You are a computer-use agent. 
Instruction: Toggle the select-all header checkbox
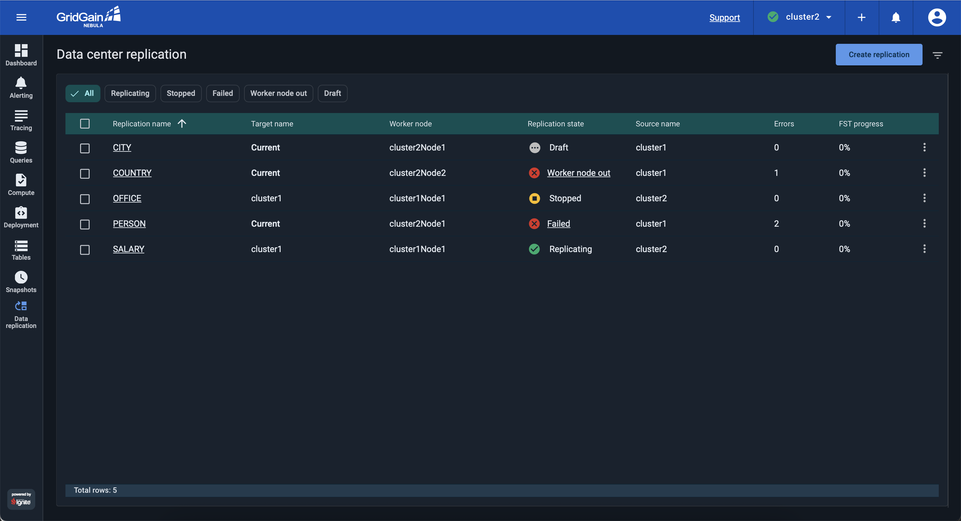coord(85,124)
